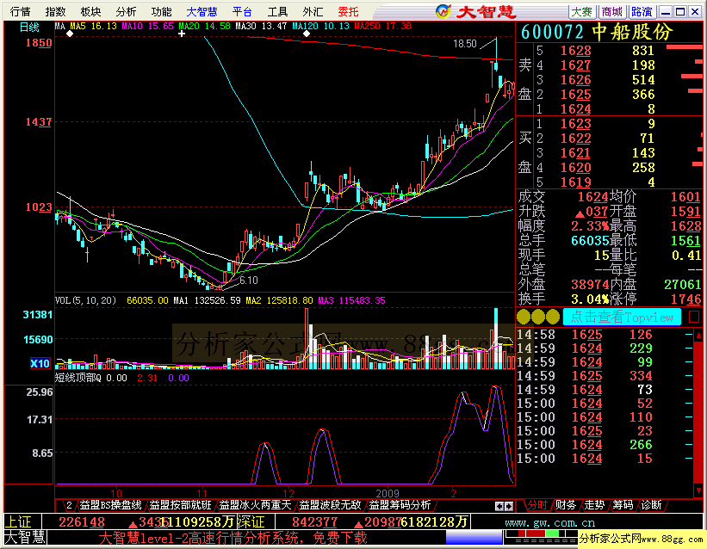Viewport: 707px width, 549px height.
Task: Toggle the red square box next to Topview
Action: pyautogui.click(x=694, y=317)
